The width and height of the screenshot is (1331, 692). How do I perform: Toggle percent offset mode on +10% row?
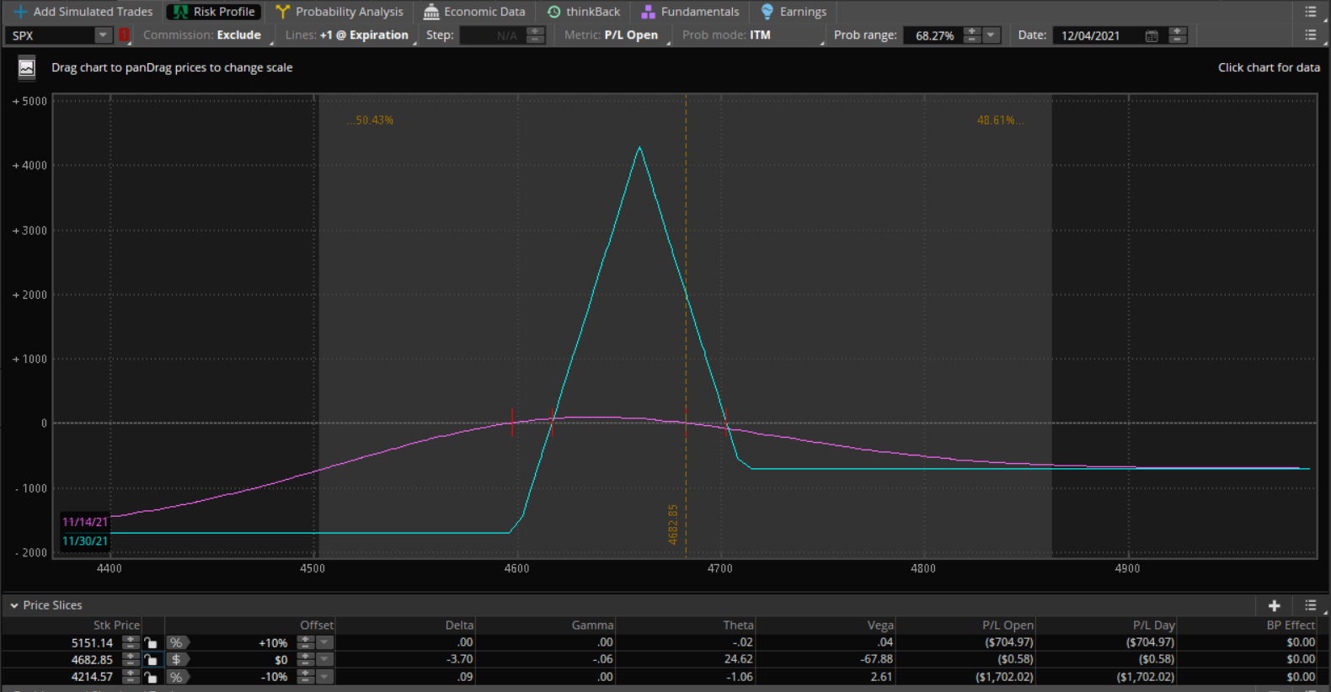point(177,642)
